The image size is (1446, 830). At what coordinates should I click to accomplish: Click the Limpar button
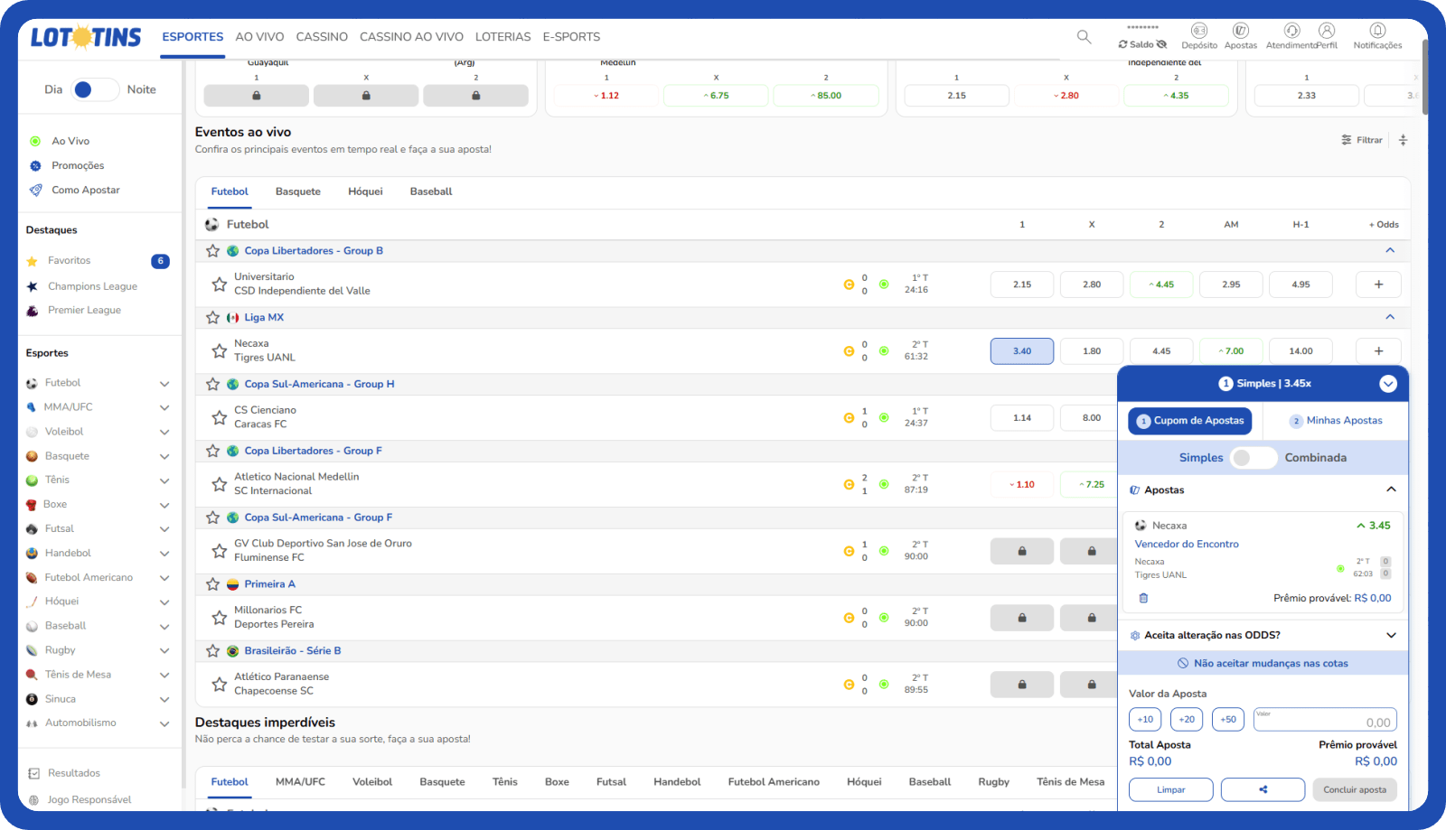tap(1171, 789)
